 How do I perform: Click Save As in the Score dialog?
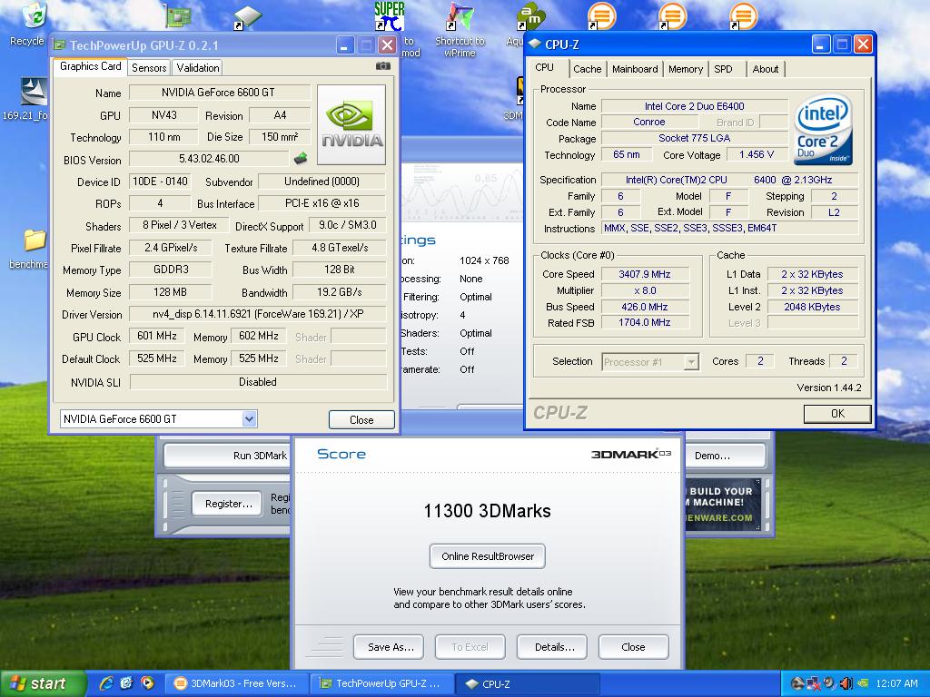(x=391, y=647)
